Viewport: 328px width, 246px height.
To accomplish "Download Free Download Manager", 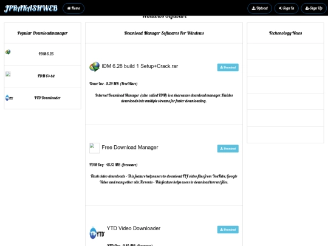I will [228, 149].
